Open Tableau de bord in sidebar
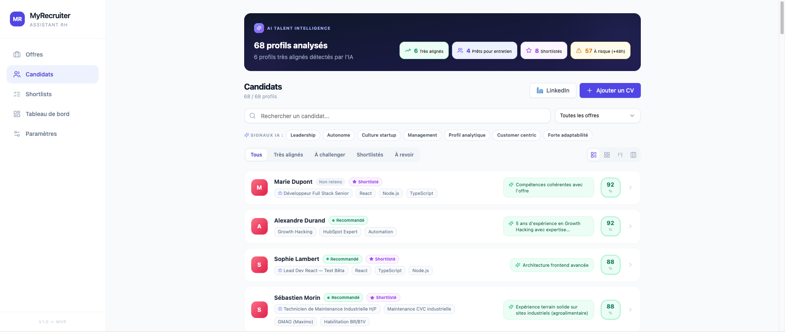The width and height of the screenshot is (785, 332). click(52, 114)
